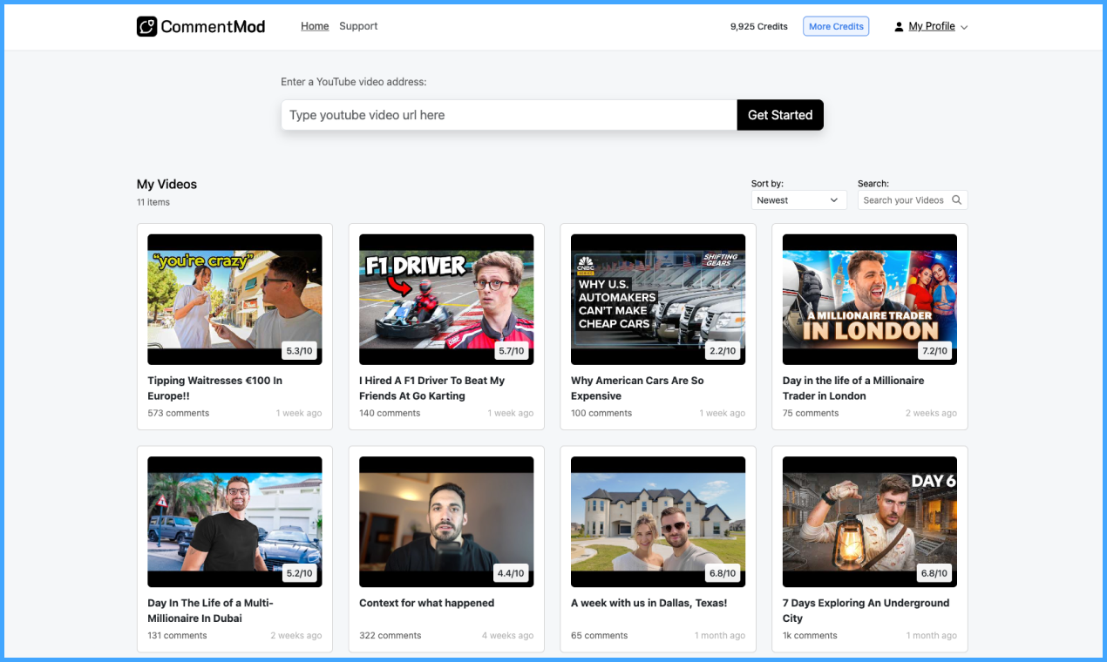Click the 6.8/10 badge on the Underground City video
1107x662 pixels.
[x=934, y=573]
